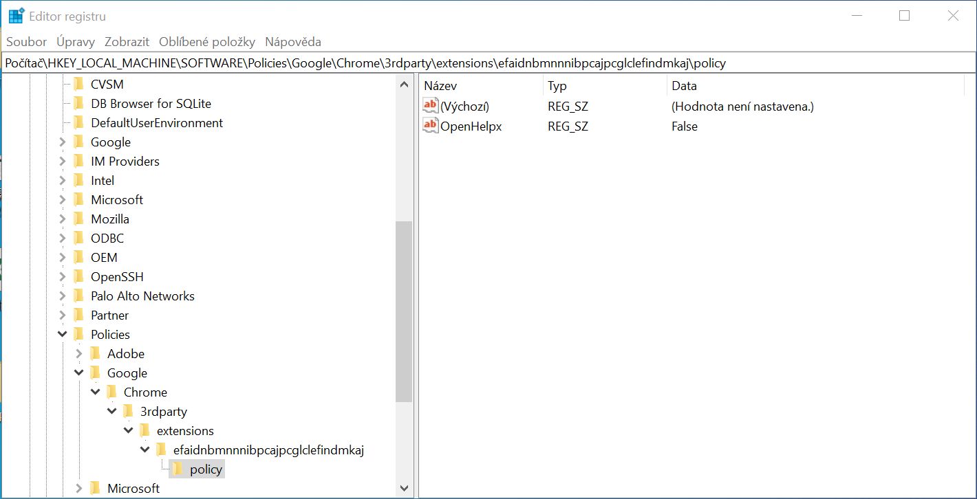The image size is (977, 499).
Task: Click the Registry Editor icon in title bar
Action: [x=14, y=14]
